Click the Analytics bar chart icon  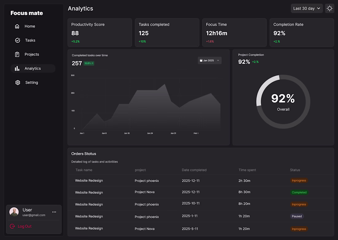tap(17, 68)
